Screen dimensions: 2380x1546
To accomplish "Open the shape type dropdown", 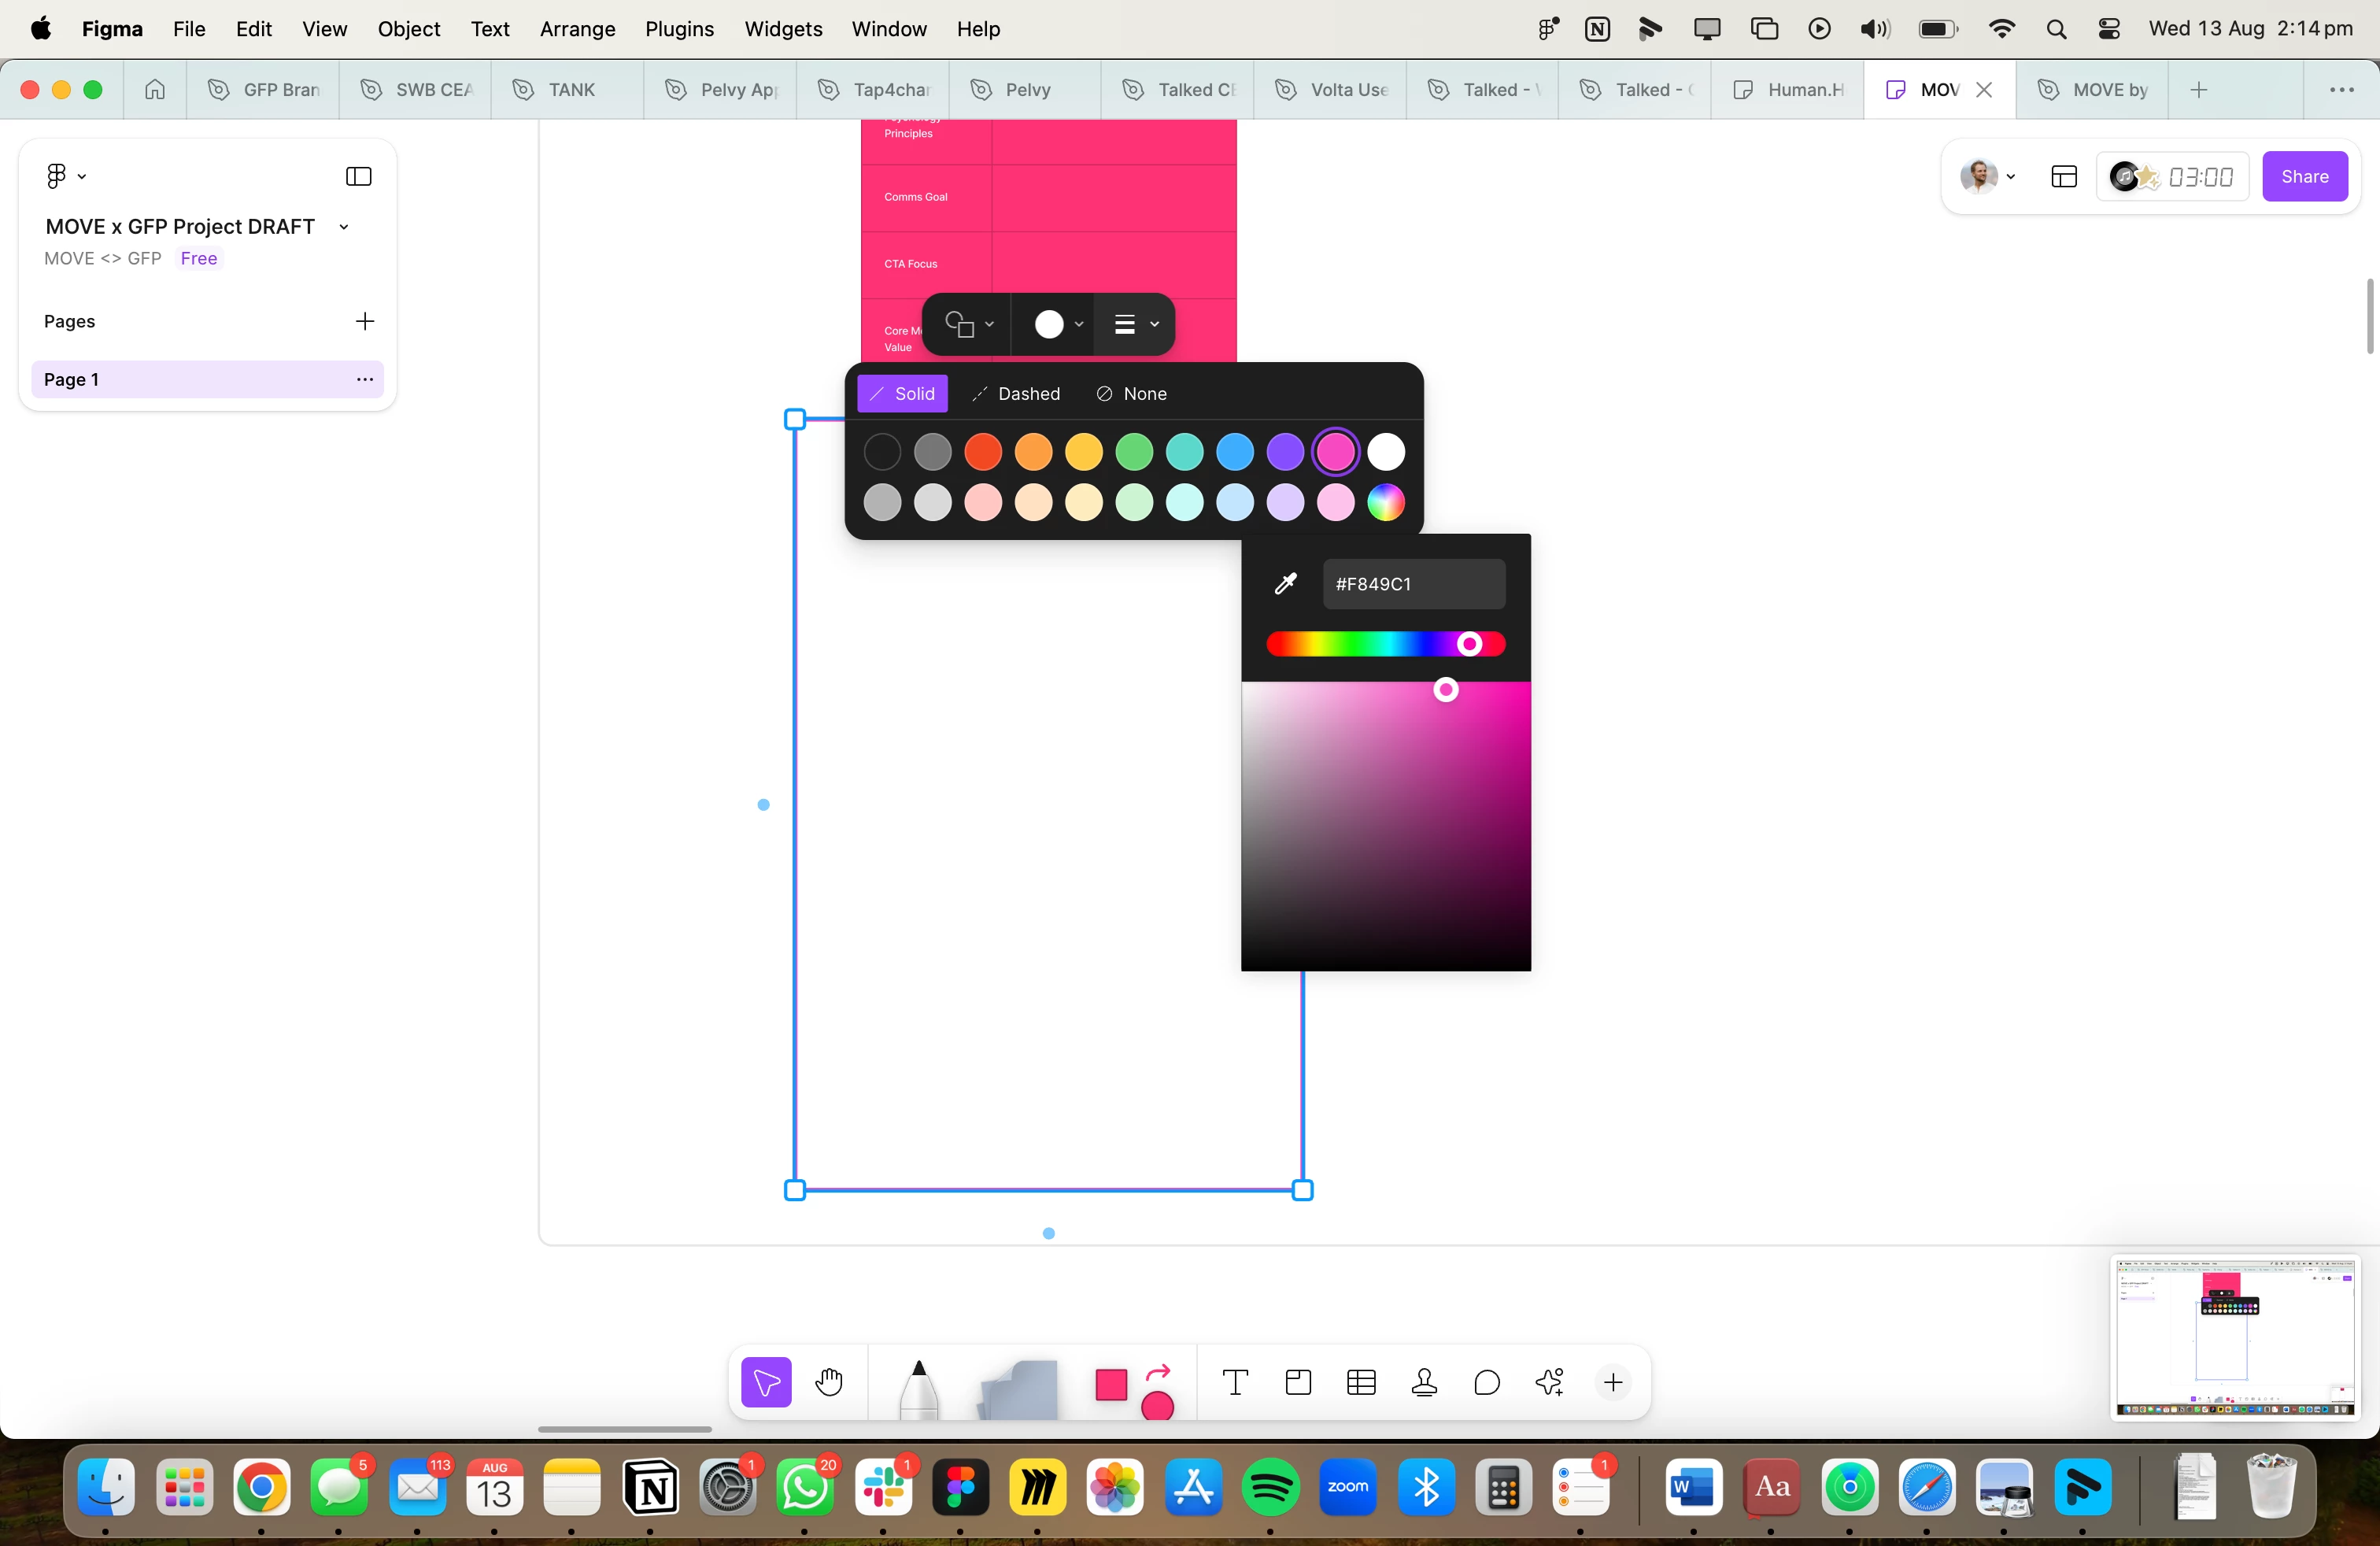I will (x=968, y=324).
